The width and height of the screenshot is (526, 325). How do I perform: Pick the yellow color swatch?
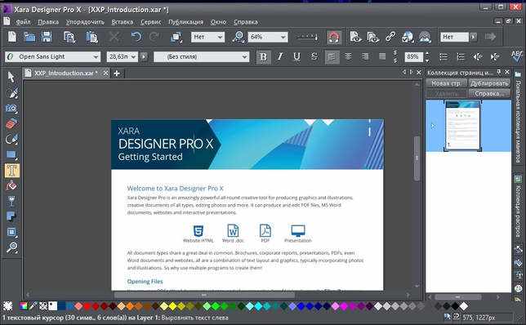click(x=172, y=306)
